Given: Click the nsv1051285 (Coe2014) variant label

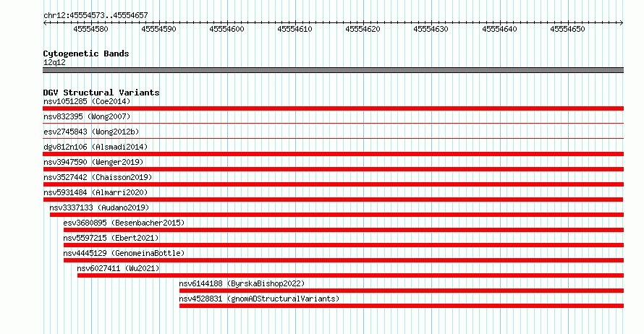Looking at the screenshot, I should 87,101.
